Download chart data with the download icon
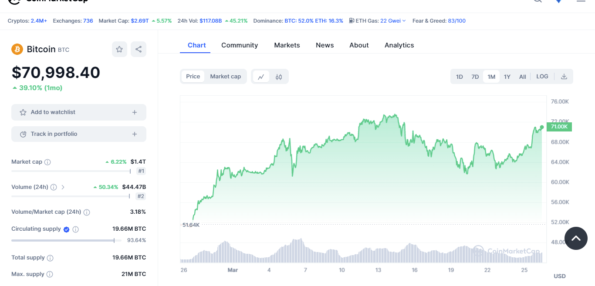Screen dimensions: 595x286 (564, 77)
